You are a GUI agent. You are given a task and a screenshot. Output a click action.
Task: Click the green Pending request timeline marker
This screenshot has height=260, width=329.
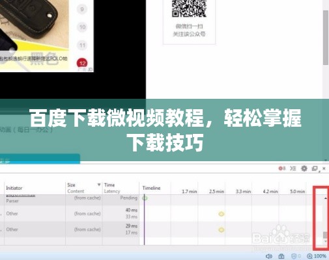point(145,198)
